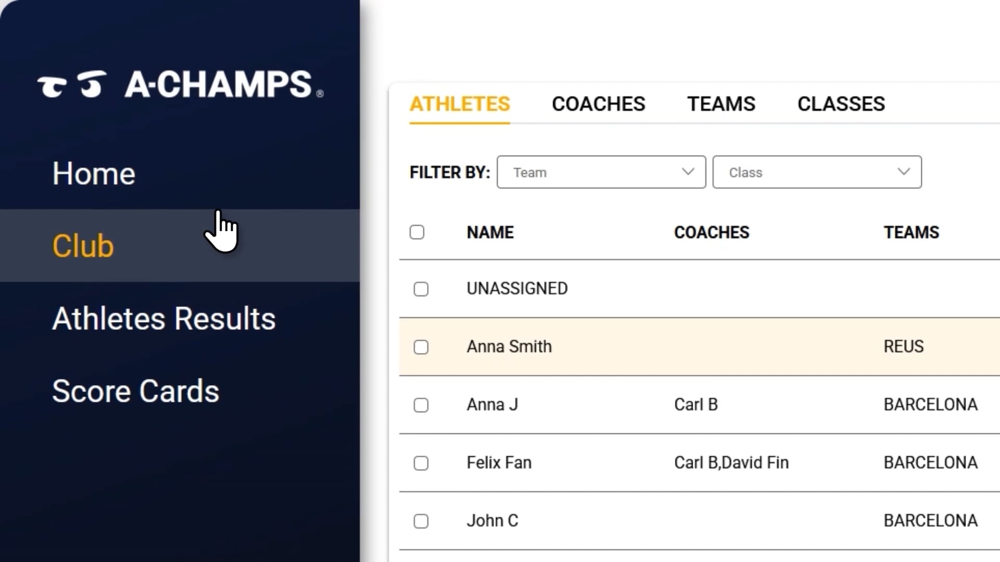Tick the checkbox for Anna Smith
1000x562 pixels.
point(421,347)
